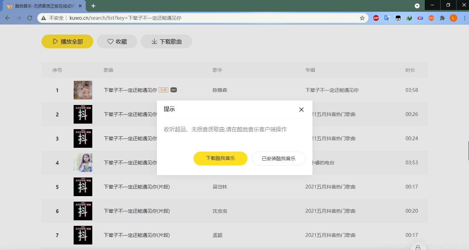Open the red infinity extension icon

pyautogui.click(x=431, y=18)
